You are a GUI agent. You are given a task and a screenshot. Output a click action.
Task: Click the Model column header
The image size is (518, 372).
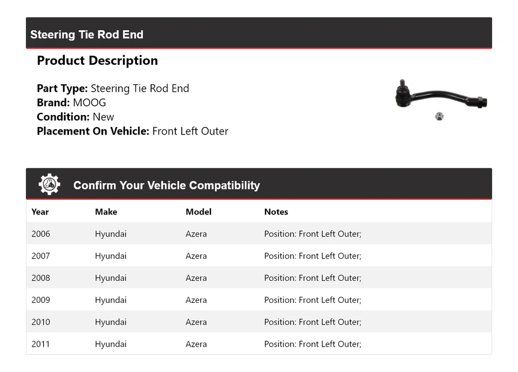(x=198, y=212)
